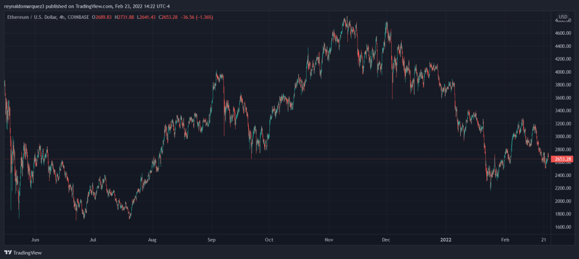The width and height of the screenshot is (579, 259).
Task: Click the 2400.00 price axis label
Action: 563,175
